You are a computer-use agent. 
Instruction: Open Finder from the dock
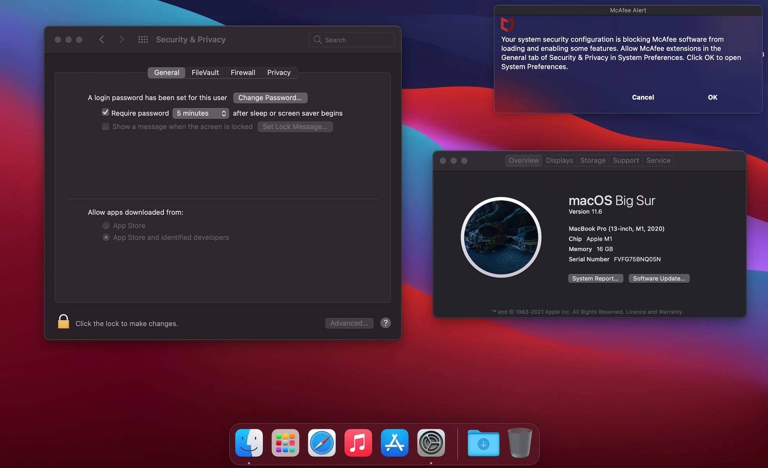tap(249, 443)
